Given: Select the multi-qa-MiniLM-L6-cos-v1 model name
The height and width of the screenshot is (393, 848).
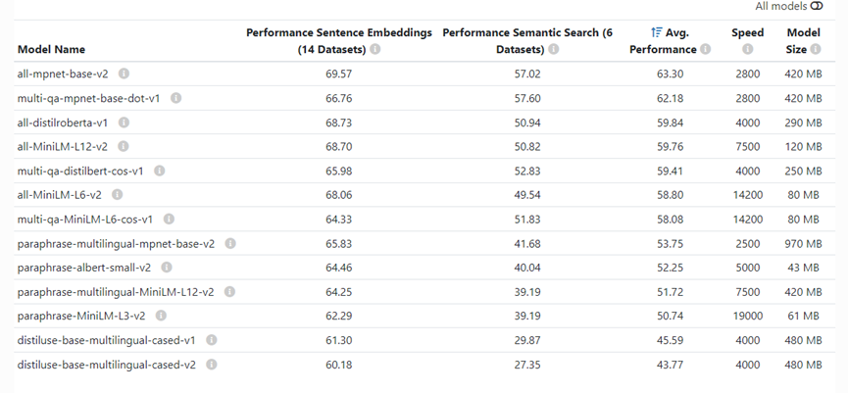Looking at the screenshot, I should pyautogui.click(x=85, y=219).
